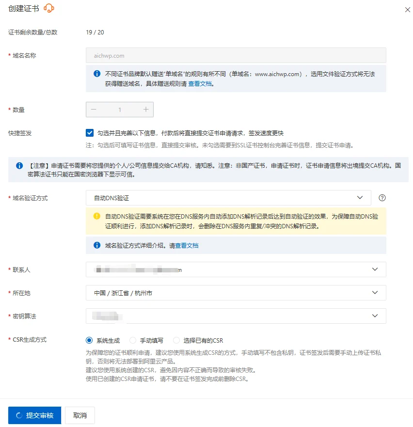This screenshot has width=413, height=427.
Task: Click the 取消 cancel button
Action: coord(79,415)
